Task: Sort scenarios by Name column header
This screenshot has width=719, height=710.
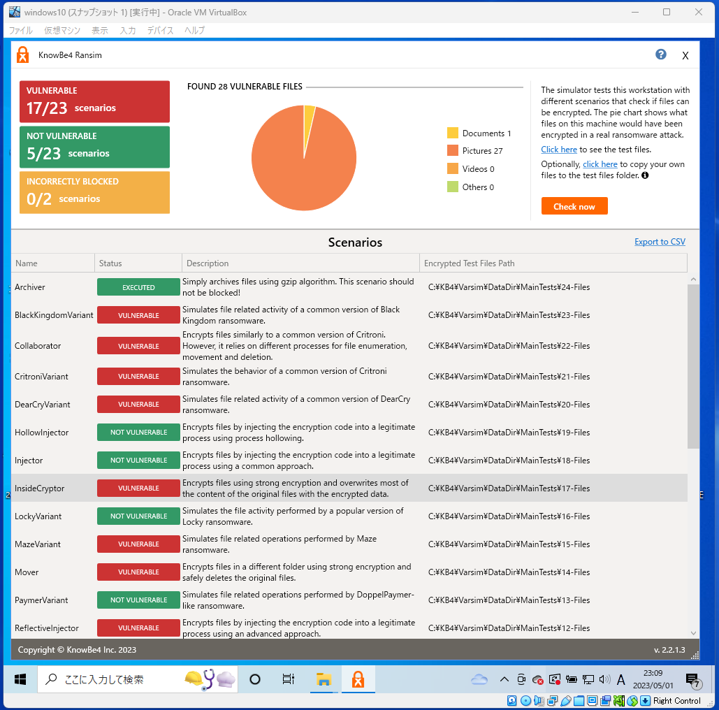Action: (52, 263)
